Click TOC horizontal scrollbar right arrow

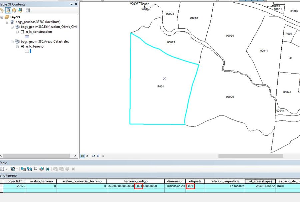(75, 156)
